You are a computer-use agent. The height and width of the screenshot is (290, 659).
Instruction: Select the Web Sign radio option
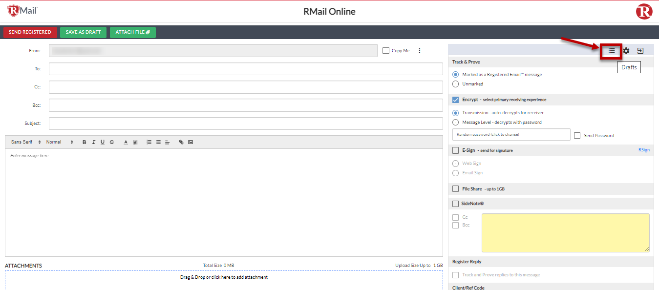(x=455, y=164)
